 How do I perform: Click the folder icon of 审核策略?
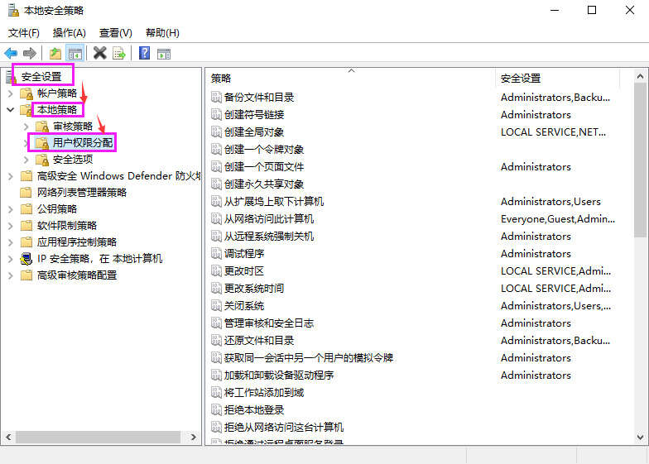pyautogui.click(x=42, y=127)
